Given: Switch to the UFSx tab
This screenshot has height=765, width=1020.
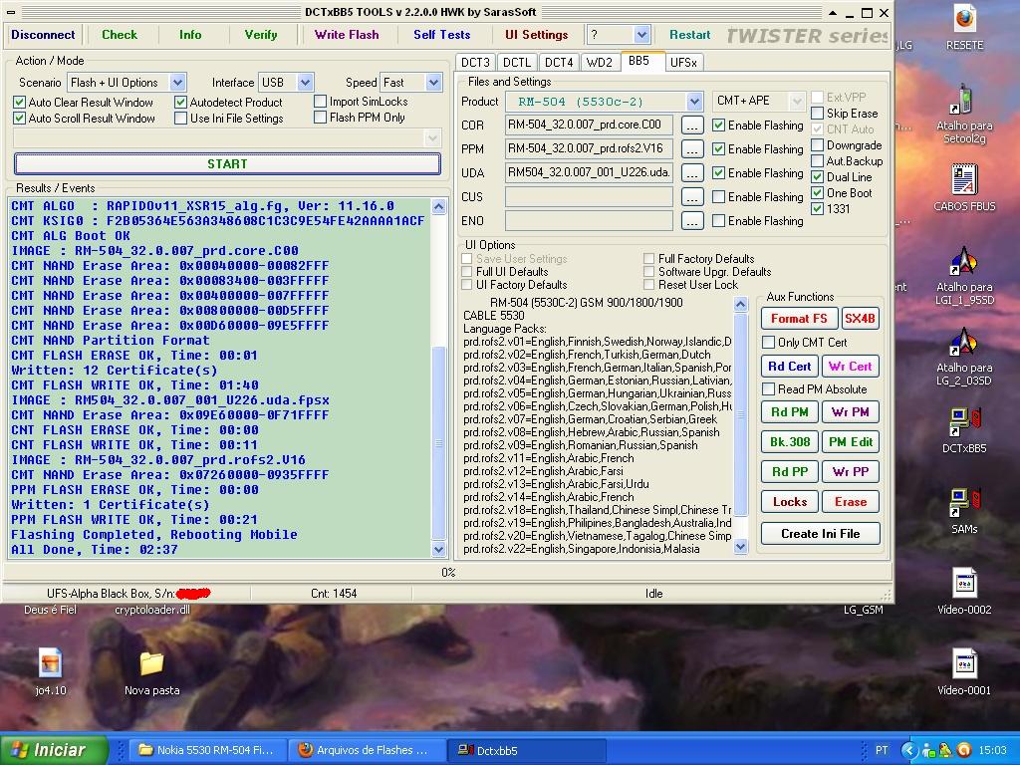Looking at the screenshot, I should (683, 63).
